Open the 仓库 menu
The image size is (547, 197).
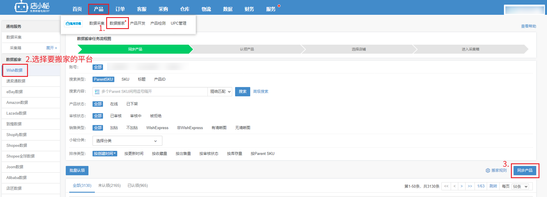click(x=185, y=9)
